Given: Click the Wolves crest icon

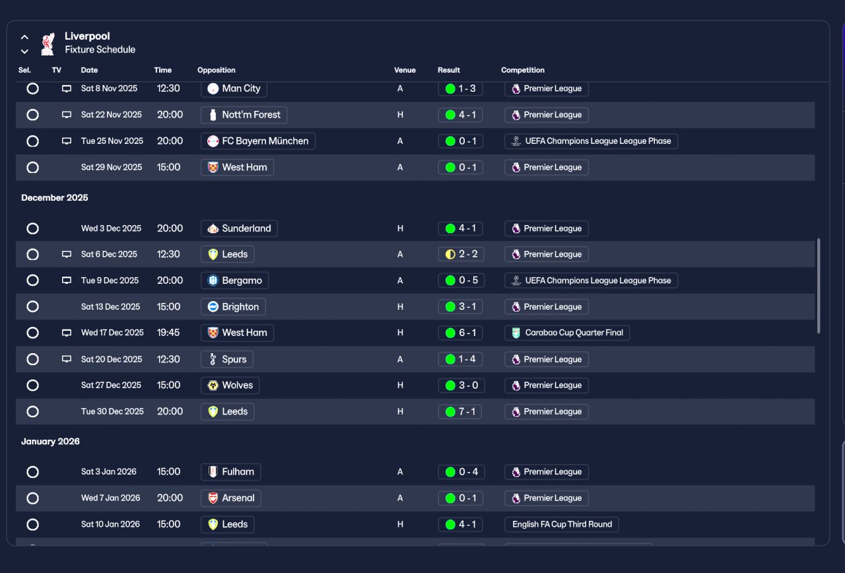Looking at the screenshot, I should pos(213,386).
